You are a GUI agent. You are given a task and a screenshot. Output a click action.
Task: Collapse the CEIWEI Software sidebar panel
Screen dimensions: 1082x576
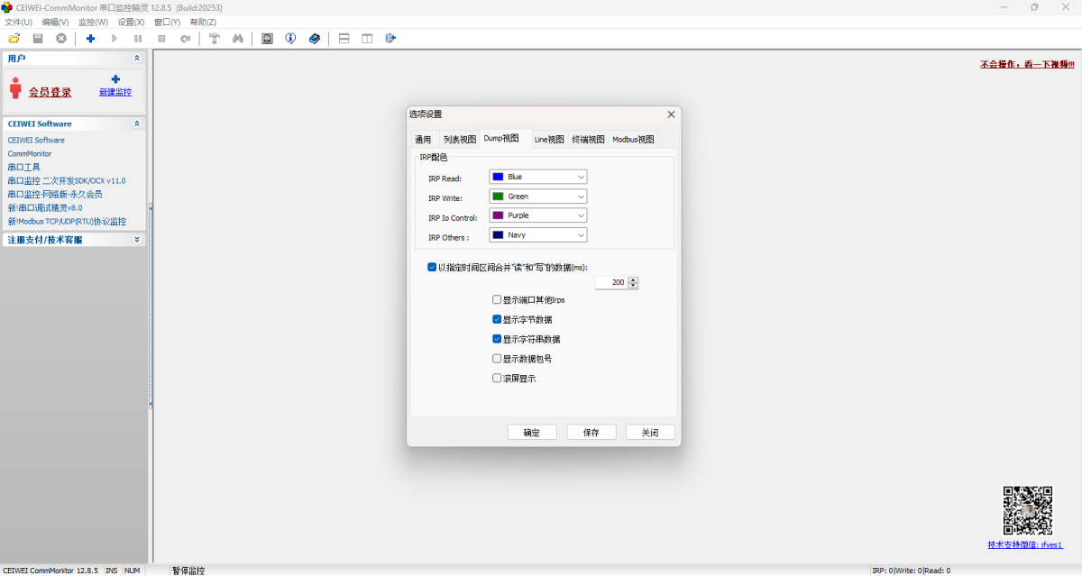click(137, 123)
